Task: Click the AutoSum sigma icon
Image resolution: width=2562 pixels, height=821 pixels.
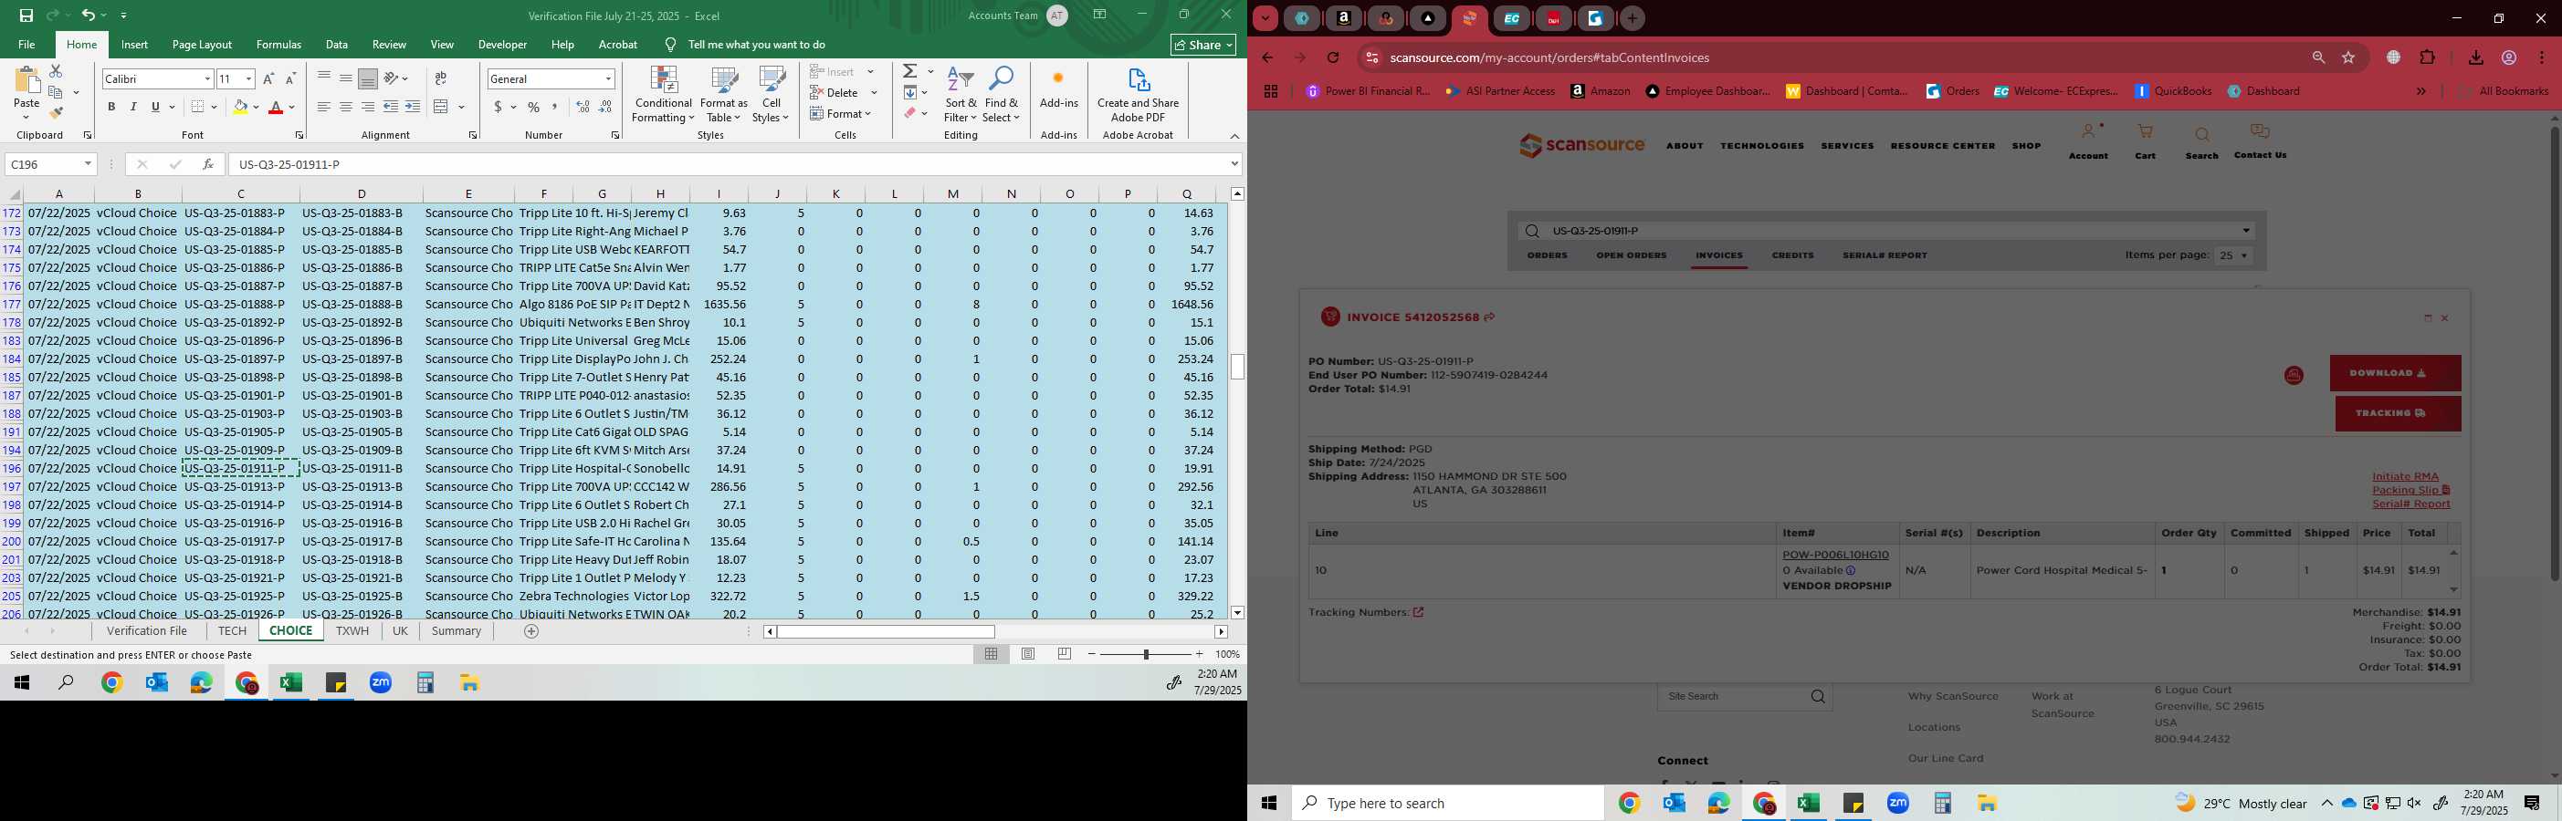Action: (x=910, y=71)
